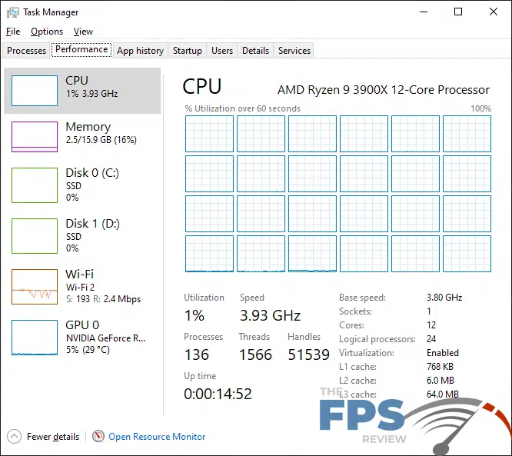Switch to the Details tab
This screenshot has height=456, width=512.
pyautogui.click(x=256, y=51)
